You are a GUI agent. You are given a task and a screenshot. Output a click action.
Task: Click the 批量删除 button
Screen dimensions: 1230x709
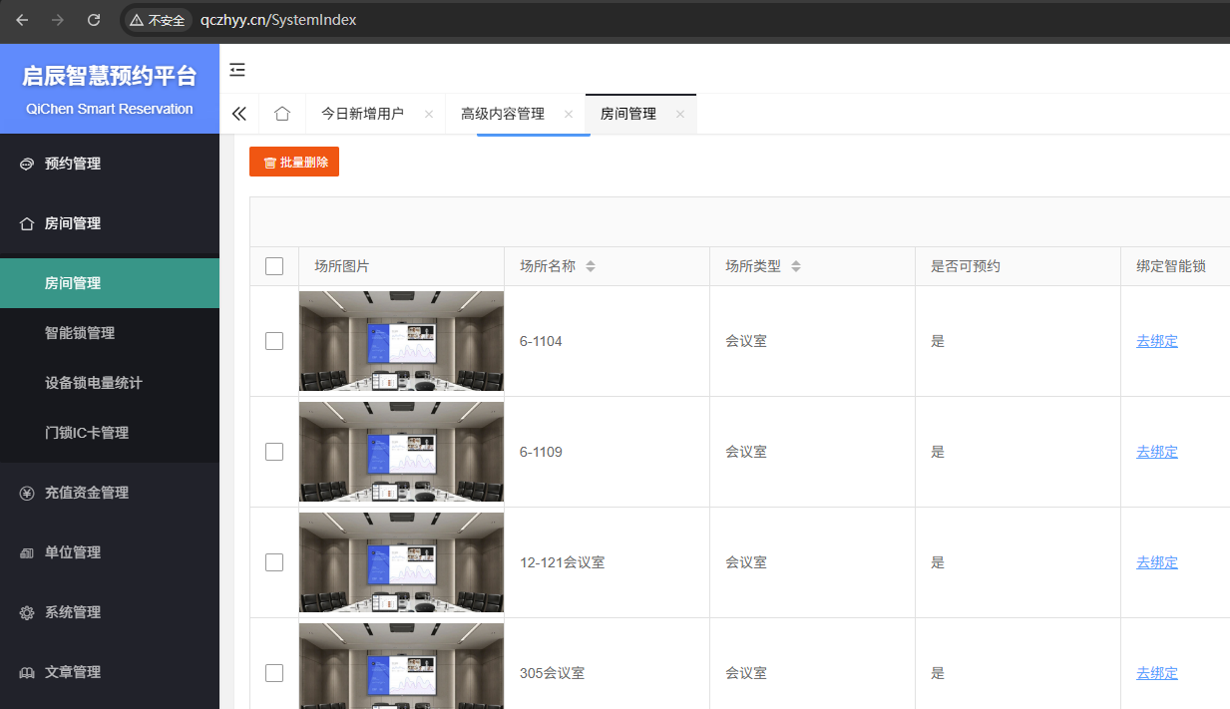294,162
